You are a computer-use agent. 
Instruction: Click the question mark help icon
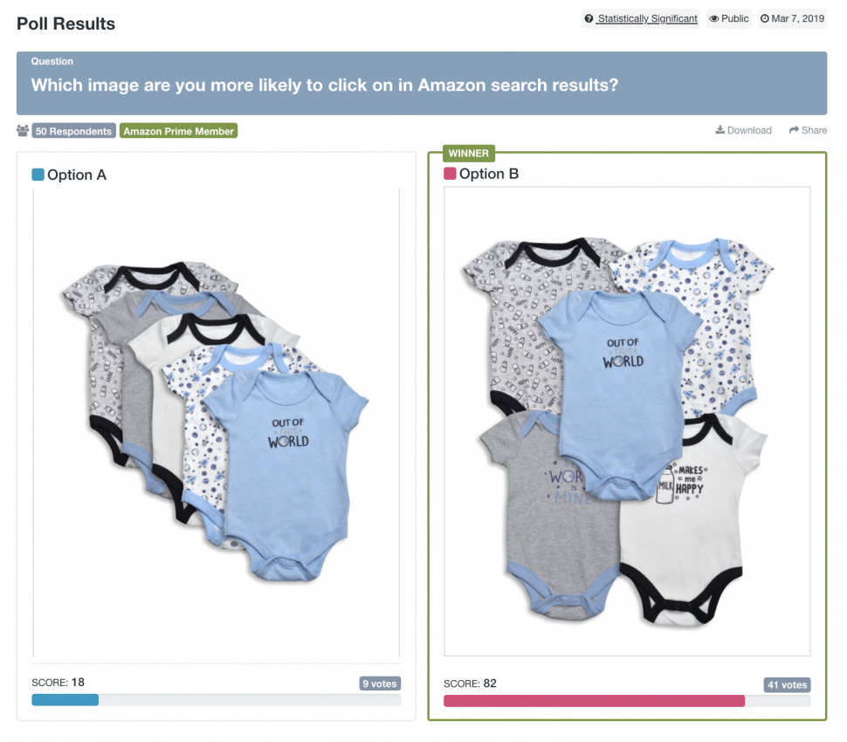589,19
